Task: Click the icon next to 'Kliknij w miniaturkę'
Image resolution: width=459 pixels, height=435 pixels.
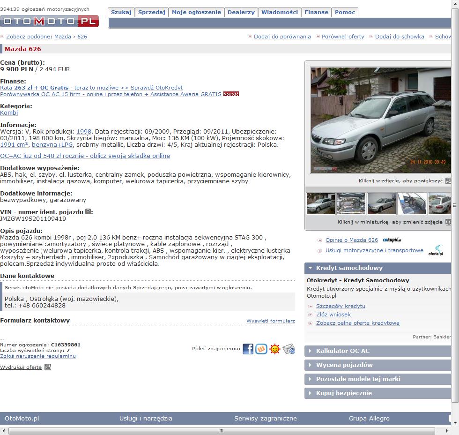Action: tap(448, 222)
